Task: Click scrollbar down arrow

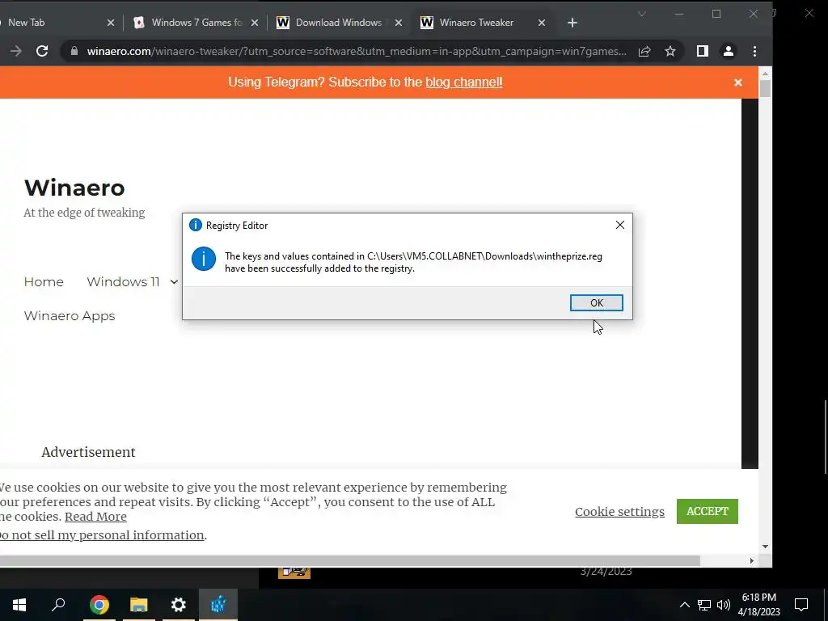Action: pyautogui.click(x=765, y=547)
